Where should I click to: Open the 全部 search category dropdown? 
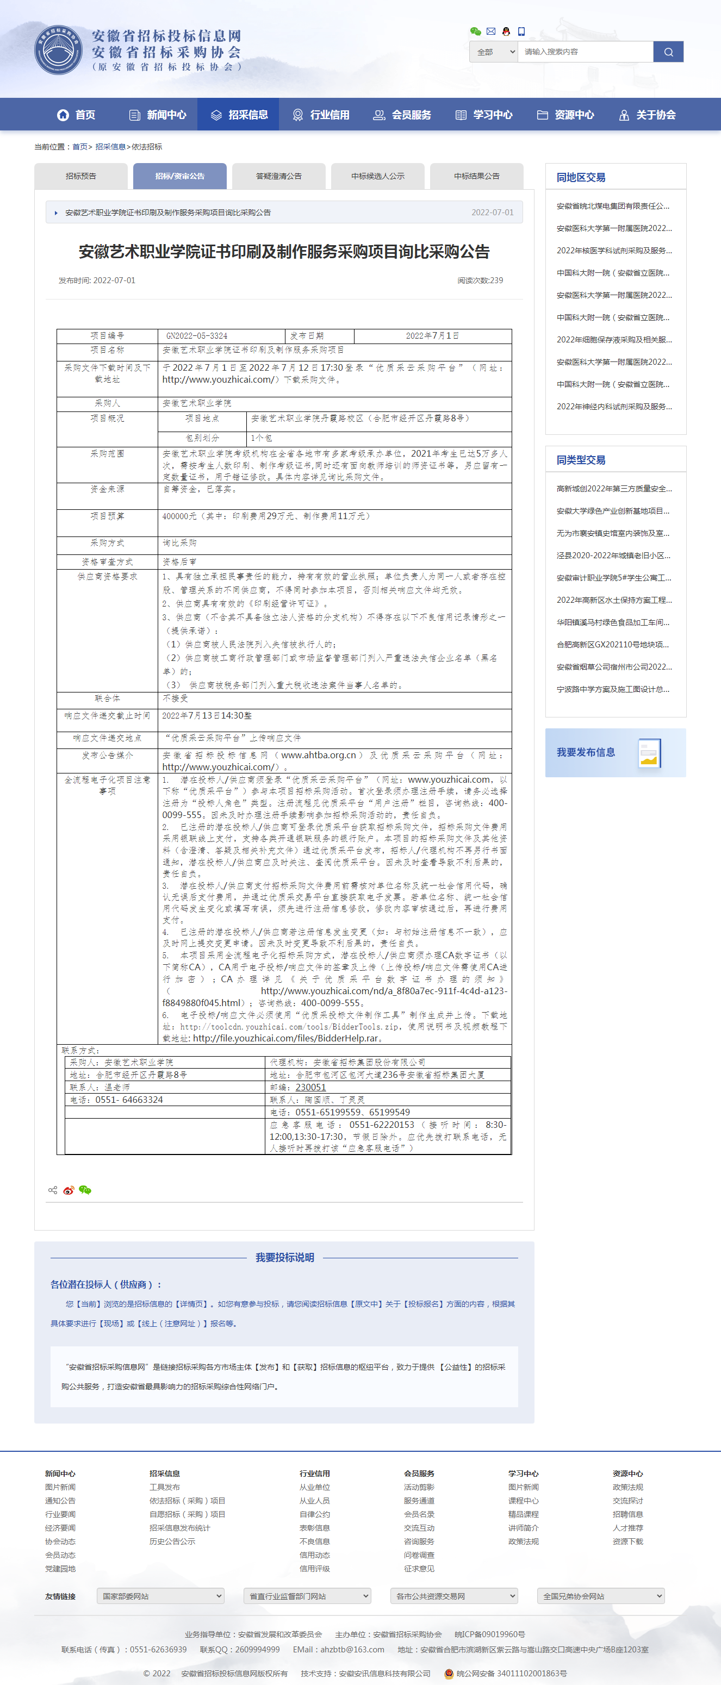(493, 52)
